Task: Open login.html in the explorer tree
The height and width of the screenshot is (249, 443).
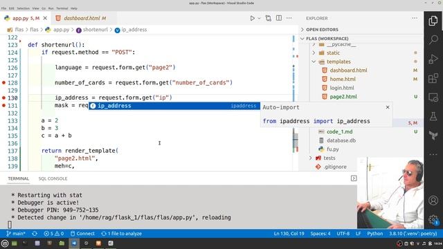Action: 342,88
